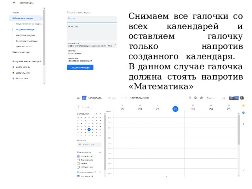
Task: Click the calendar sidebar vertical scrollbar
Action: (105, 142)
